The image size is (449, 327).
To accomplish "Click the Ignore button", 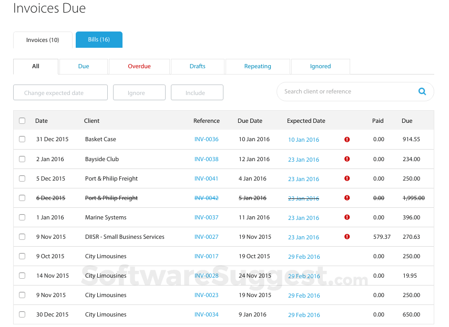I will (139, 92).
